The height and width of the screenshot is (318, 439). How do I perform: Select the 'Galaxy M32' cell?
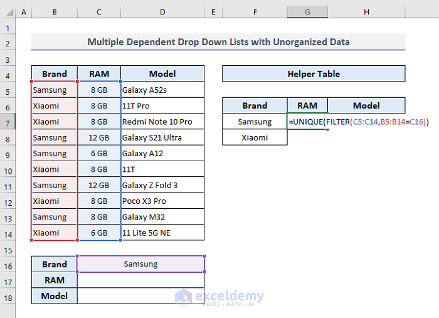162,217
